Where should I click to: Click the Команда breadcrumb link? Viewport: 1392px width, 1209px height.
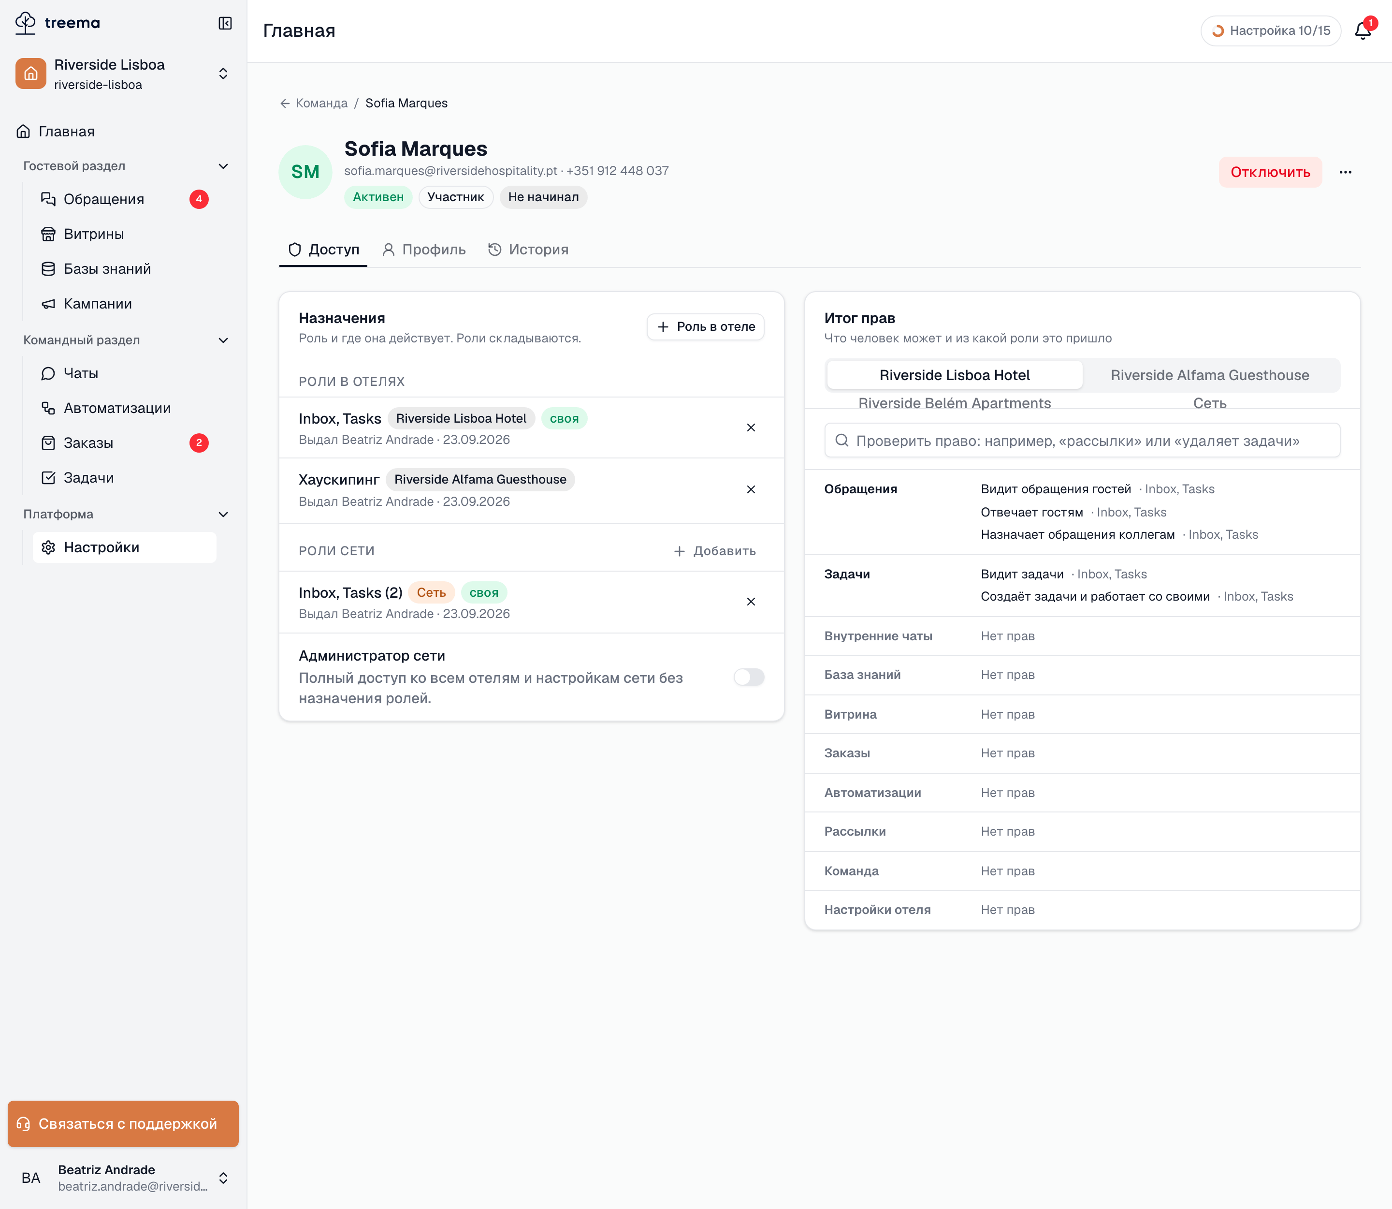click(322, 103)
